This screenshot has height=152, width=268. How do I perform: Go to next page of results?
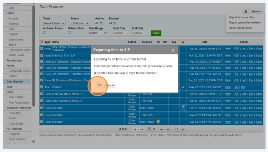(x=161, y=129)
